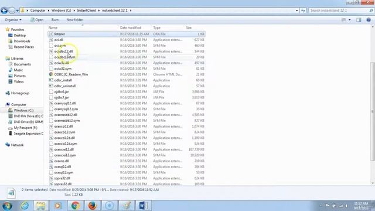Viewport: 375px width, 211px height.
Task: Select the odbc_install application icon
Action: coord(51,80)
